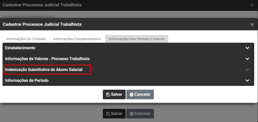This screenshot has width=258, height=122.
Task: Click the circled X icon on front Cancelar
Action: pyautogui.click(x=131, y=94)
